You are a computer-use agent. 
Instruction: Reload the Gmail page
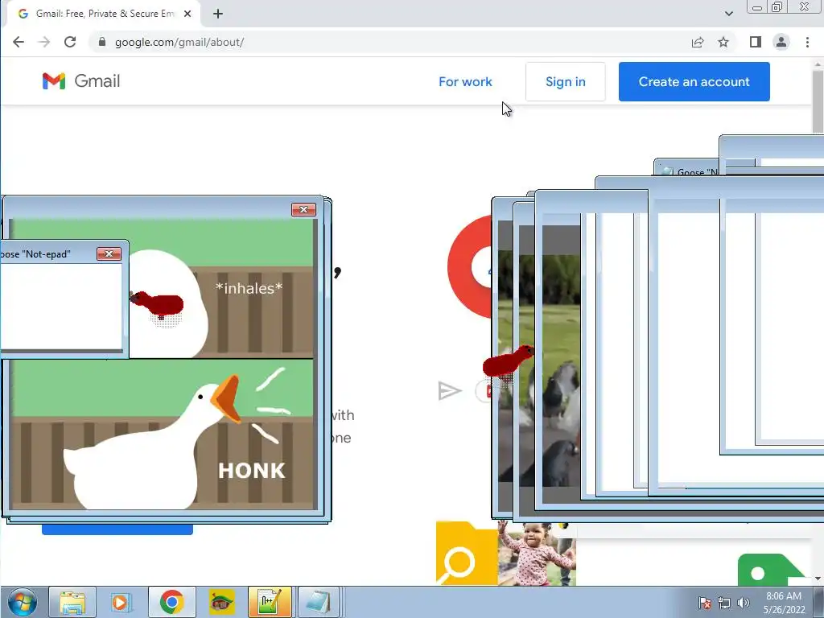(x=70, y=42)
